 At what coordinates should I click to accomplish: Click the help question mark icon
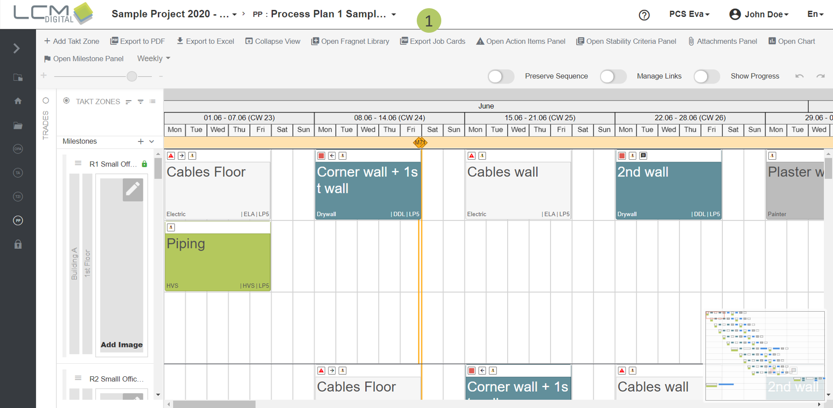click(644, 15)
